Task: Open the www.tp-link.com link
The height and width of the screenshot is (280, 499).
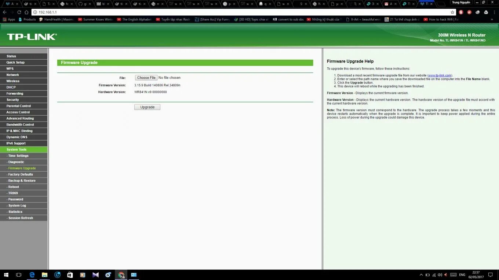Action: click(440, 75)
